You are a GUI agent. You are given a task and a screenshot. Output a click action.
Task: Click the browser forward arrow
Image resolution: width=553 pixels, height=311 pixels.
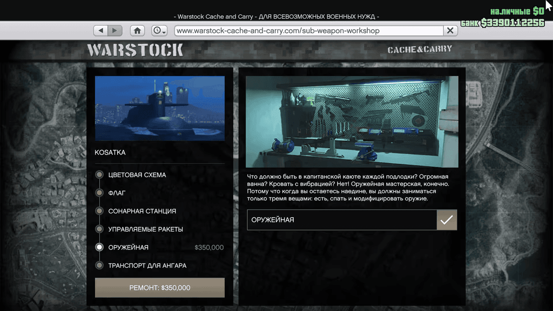(x=115, y=31)
